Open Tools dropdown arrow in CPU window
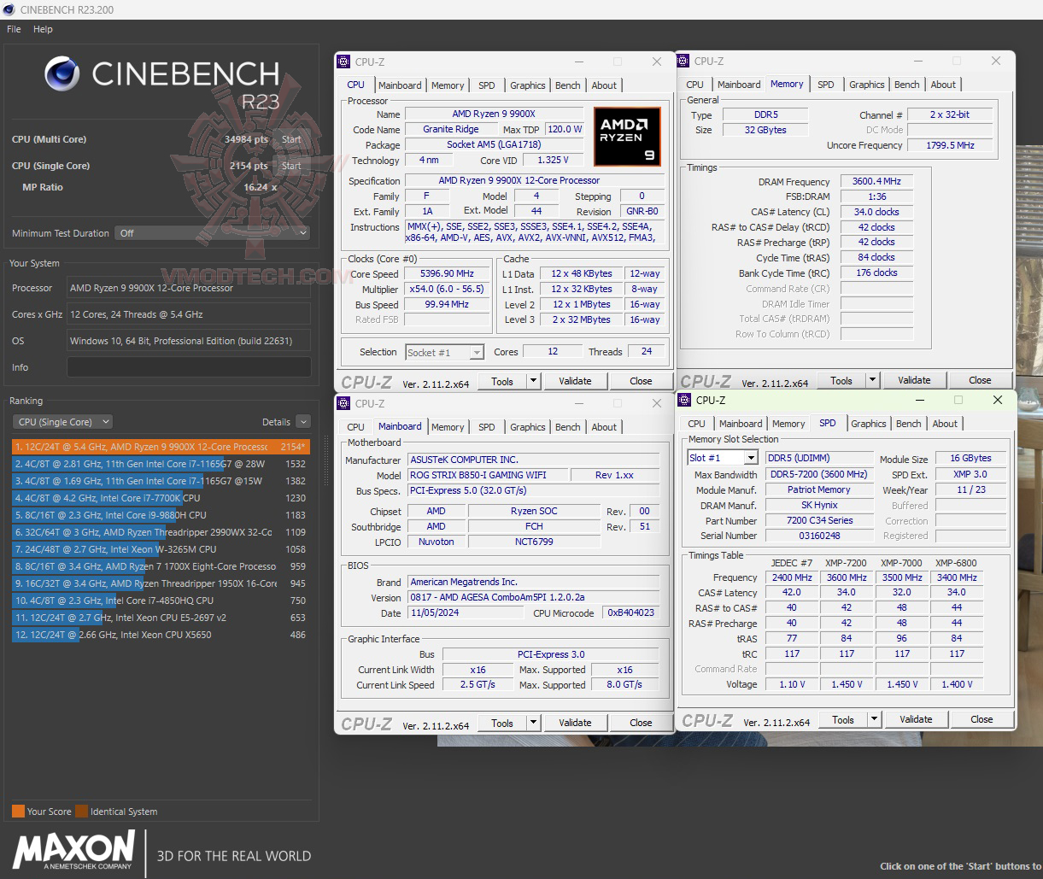This screenshot has height=879, width=1043. pos(534,381)
